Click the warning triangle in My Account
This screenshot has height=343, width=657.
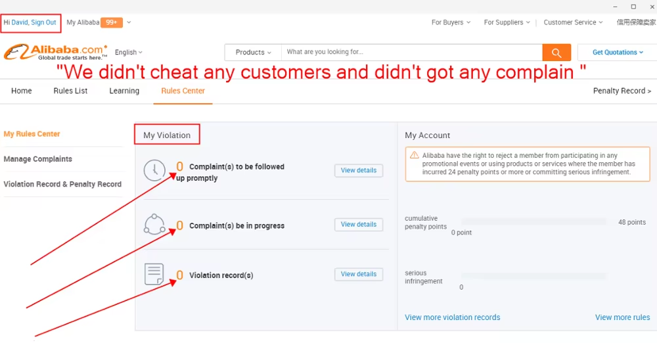click(414, 155)
